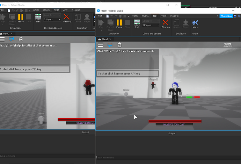The width and height of the screenshot is (241, 164).
Task: Expand quick access toolbar arrow in back window
Action: (30, 10)
